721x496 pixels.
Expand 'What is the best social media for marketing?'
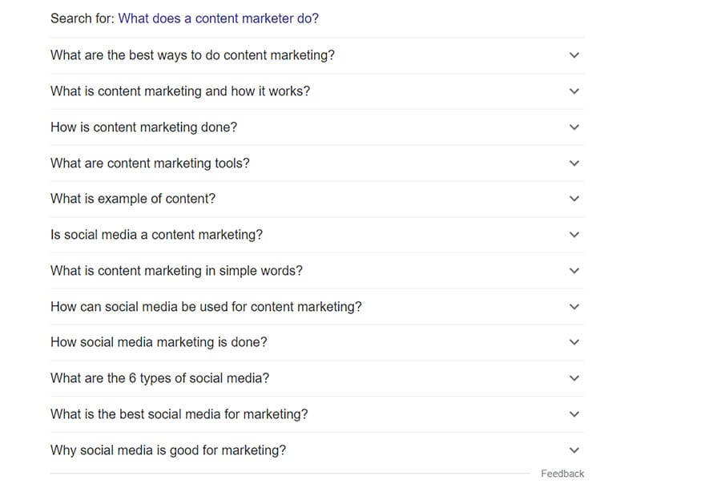[x=574, y=414]
